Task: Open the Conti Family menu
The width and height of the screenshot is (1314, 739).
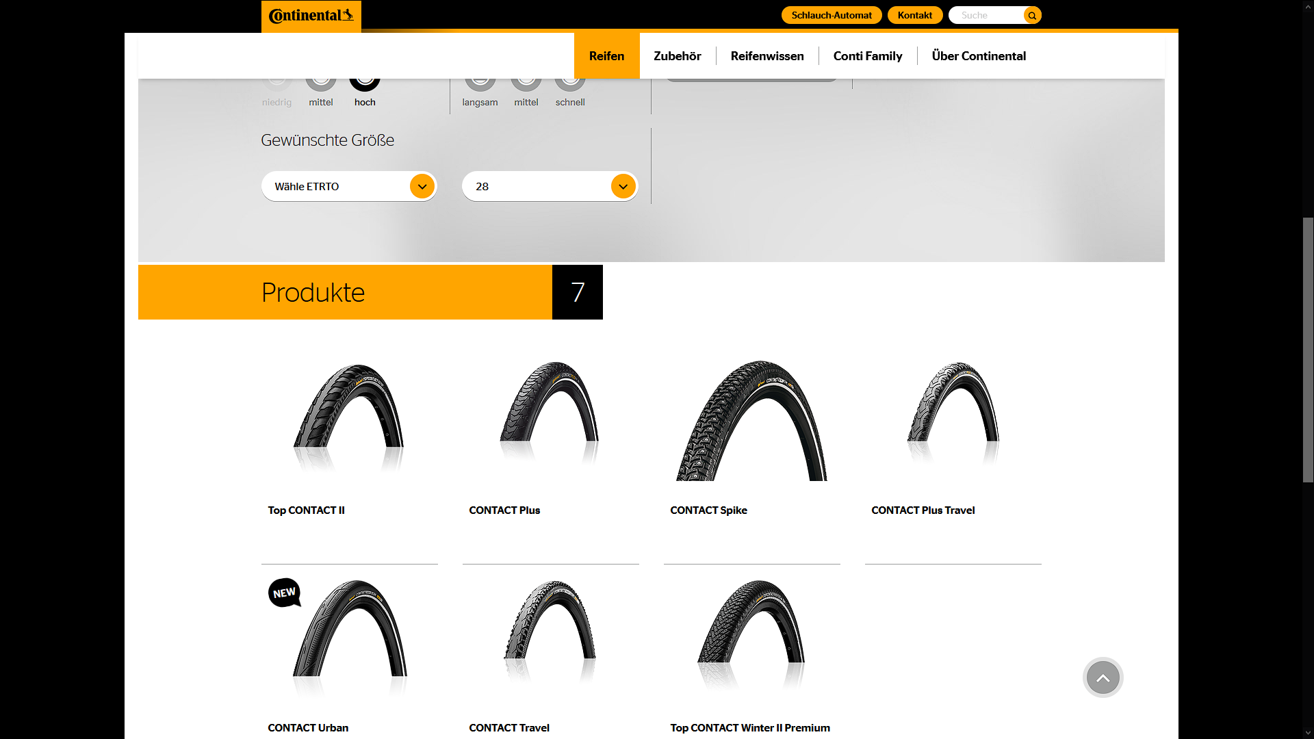Action: pyautogui.click(x=867, y=56)
